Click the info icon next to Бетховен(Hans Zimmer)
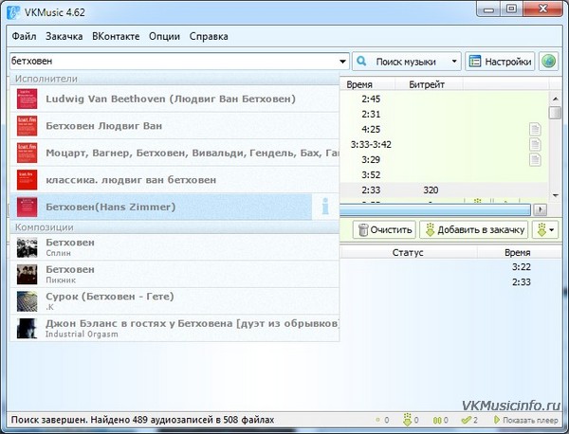569x434 pixels. [x=325, y=207]
